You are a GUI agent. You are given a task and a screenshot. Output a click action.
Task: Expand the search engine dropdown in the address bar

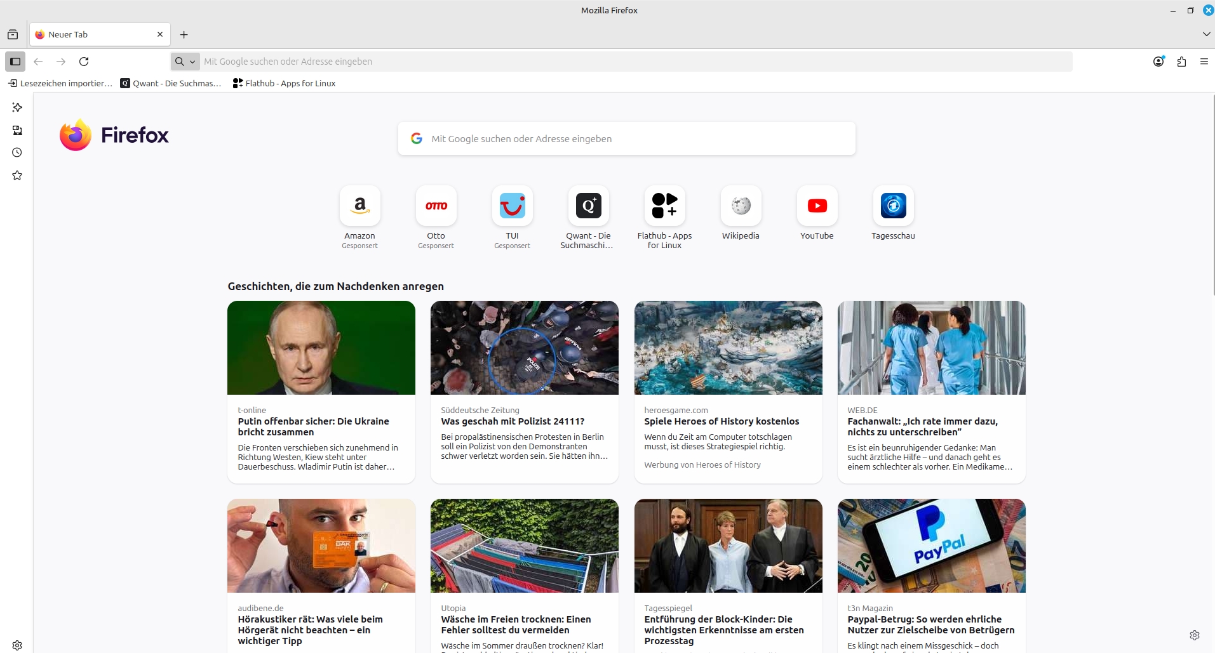185,62
